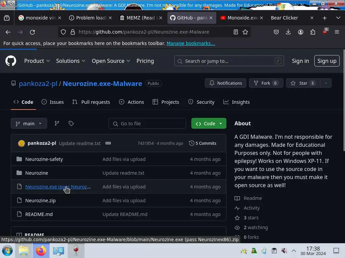
Task: Click pankoza2-pl avatar in commit row
Action: [21, 143]
